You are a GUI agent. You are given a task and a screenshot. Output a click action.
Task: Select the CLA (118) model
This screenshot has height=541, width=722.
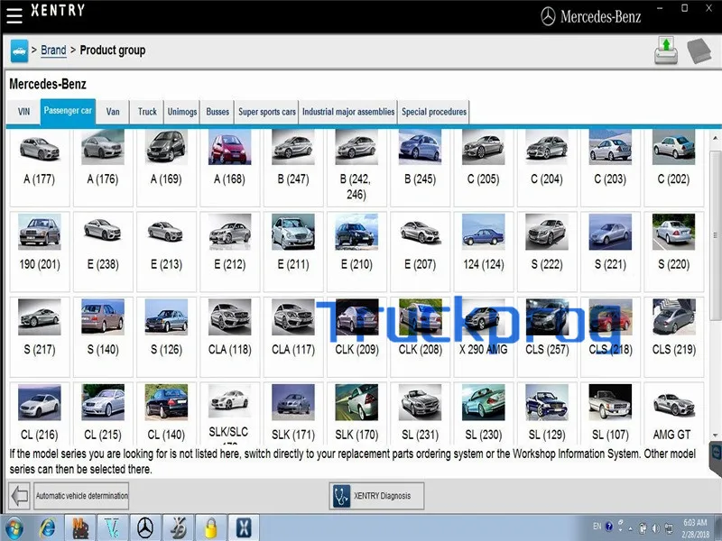tap(230, 336)
